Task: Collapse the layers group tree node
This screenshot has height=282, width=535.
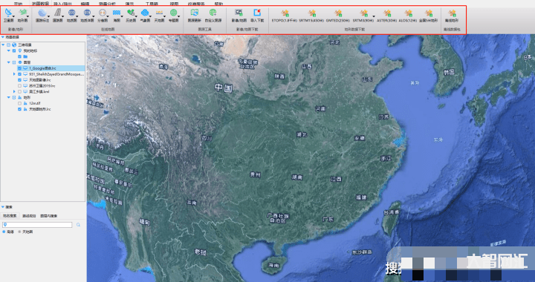Action: pyautogui.click(x=8, y=62)
